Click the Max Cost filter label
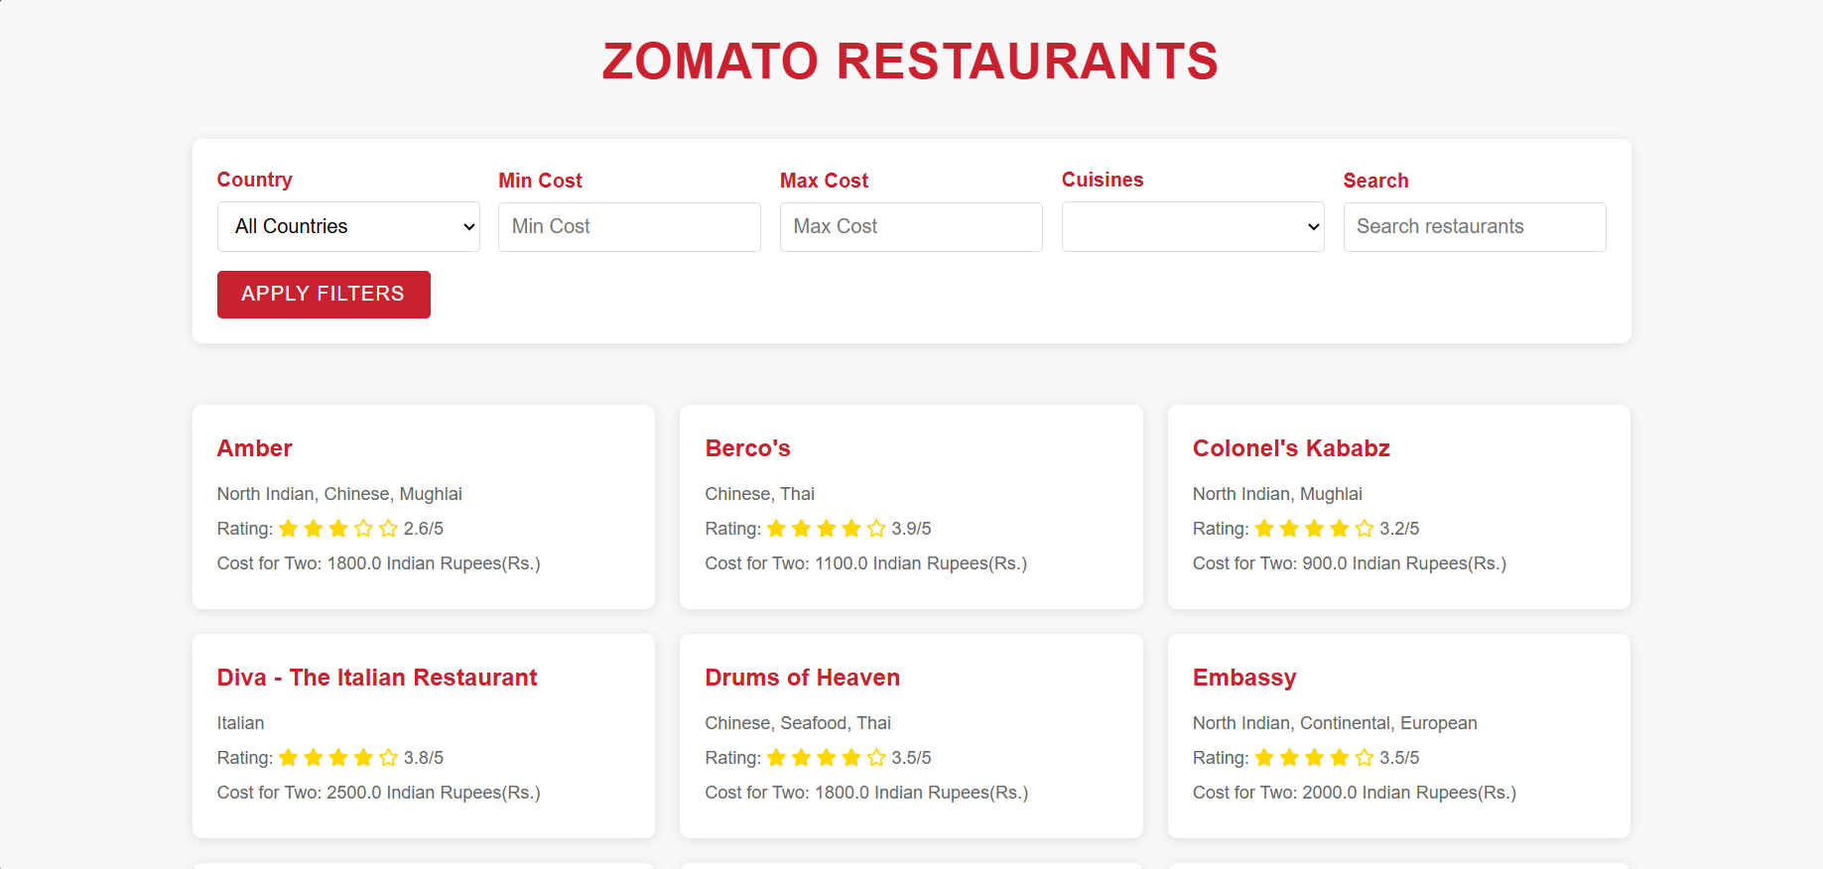This screenshot has height=869, width=1823. click(x=825, y=181)
